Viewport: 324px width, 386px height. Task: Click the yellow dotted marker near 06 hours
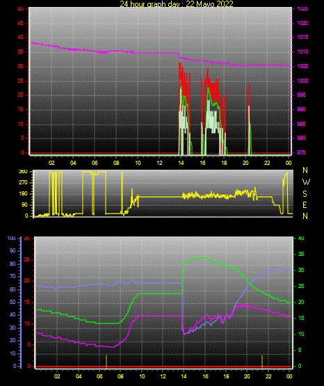click(106, 362)
